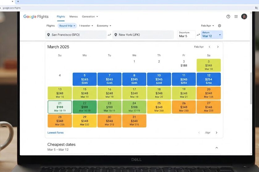This screenshot has width=259, height=172.
Task: Switch to the Flights tab
Action: (x=61, y=17)
